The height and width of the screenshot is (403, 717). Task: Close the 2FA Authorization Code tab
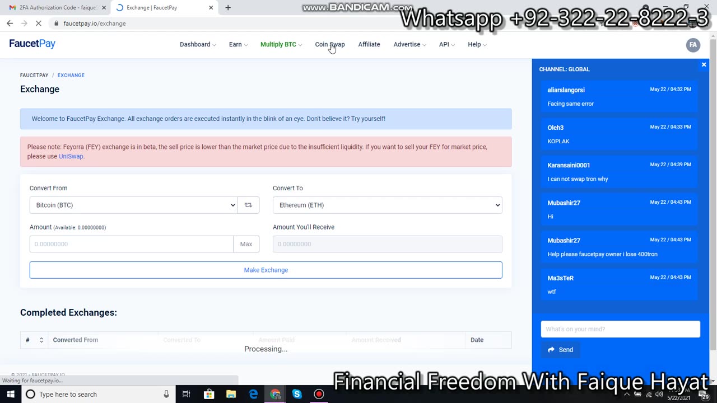pyautogui.click(x=104, y=8)
